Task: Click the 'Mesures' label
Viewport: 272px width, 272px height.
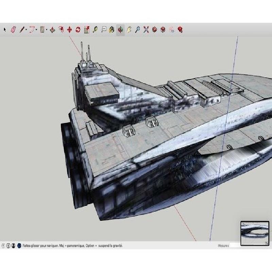Action: (223, 245)
